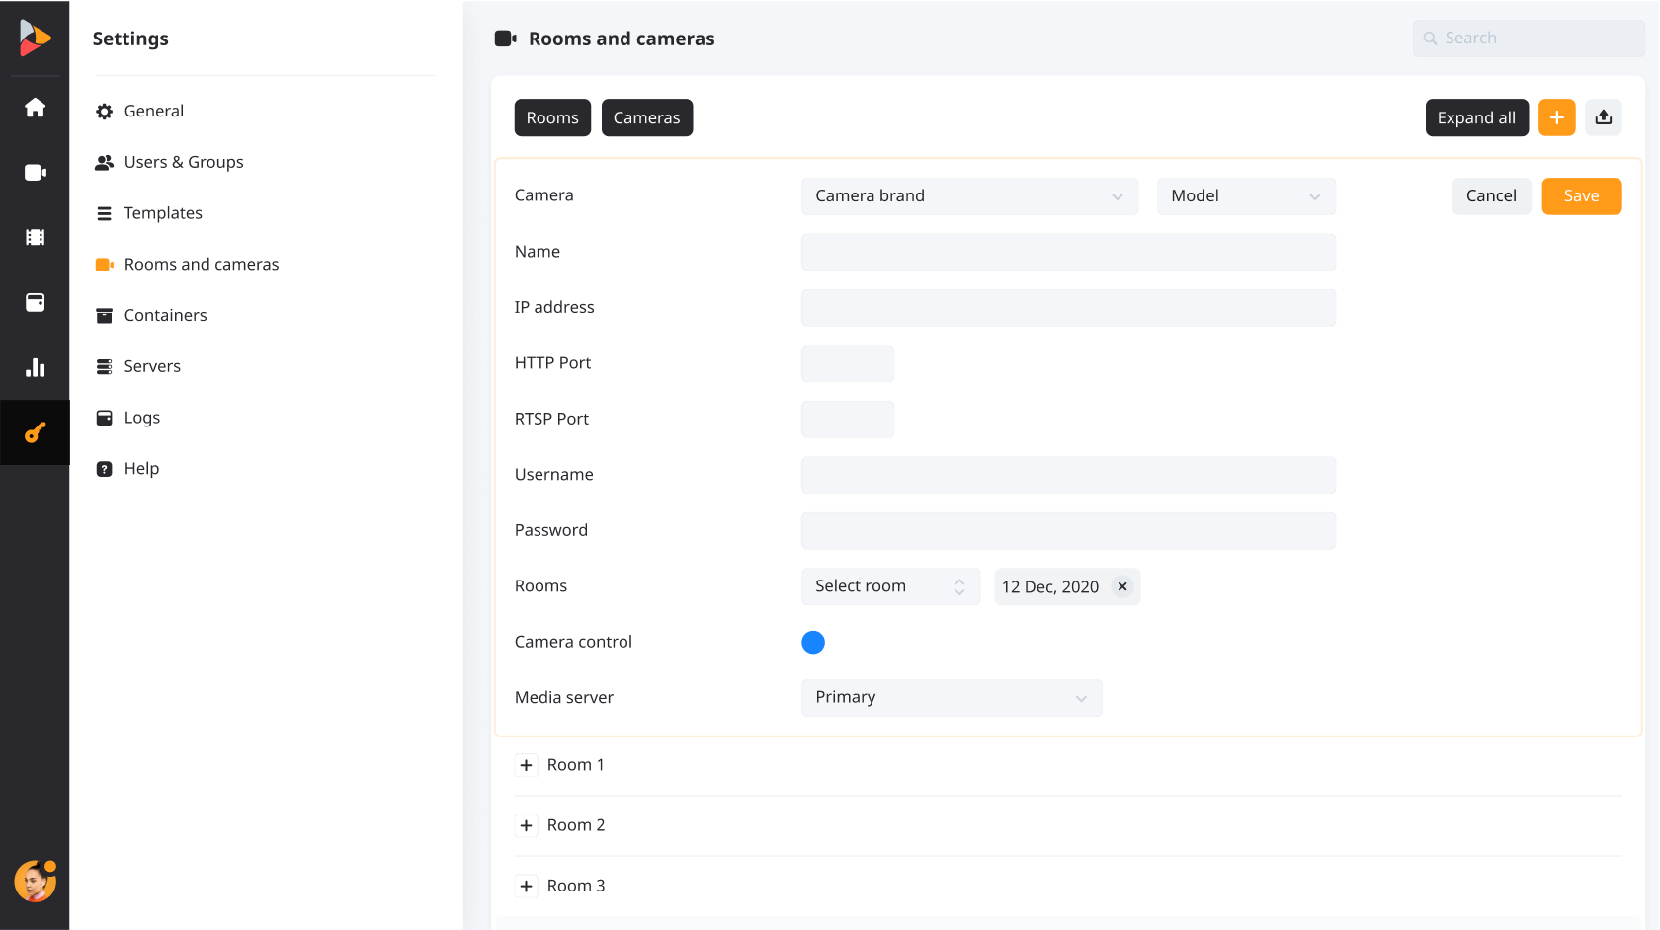Click the user avatar in sidebar

coord(35,881)
